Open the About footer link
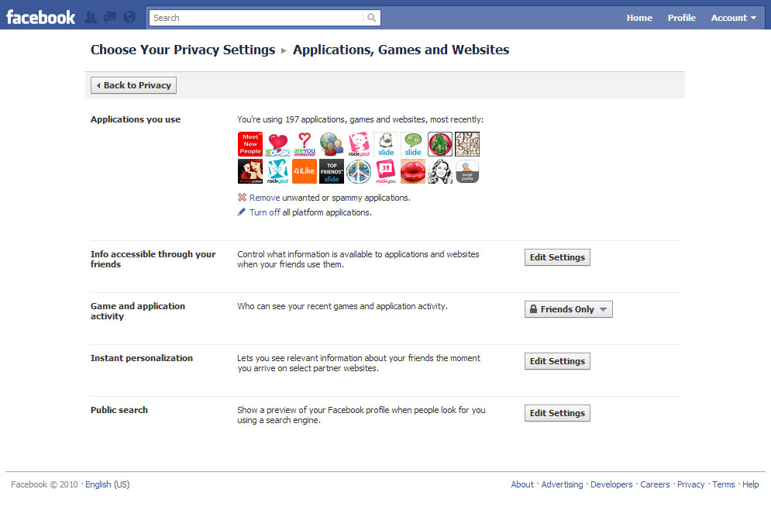Viewport: 771px width, 520px height. click(x=522, y=484)
